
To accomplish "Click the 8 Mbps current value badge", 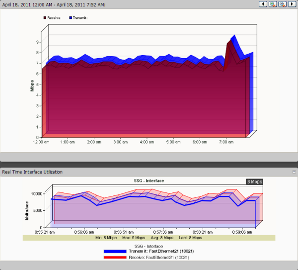I will 254,181.
